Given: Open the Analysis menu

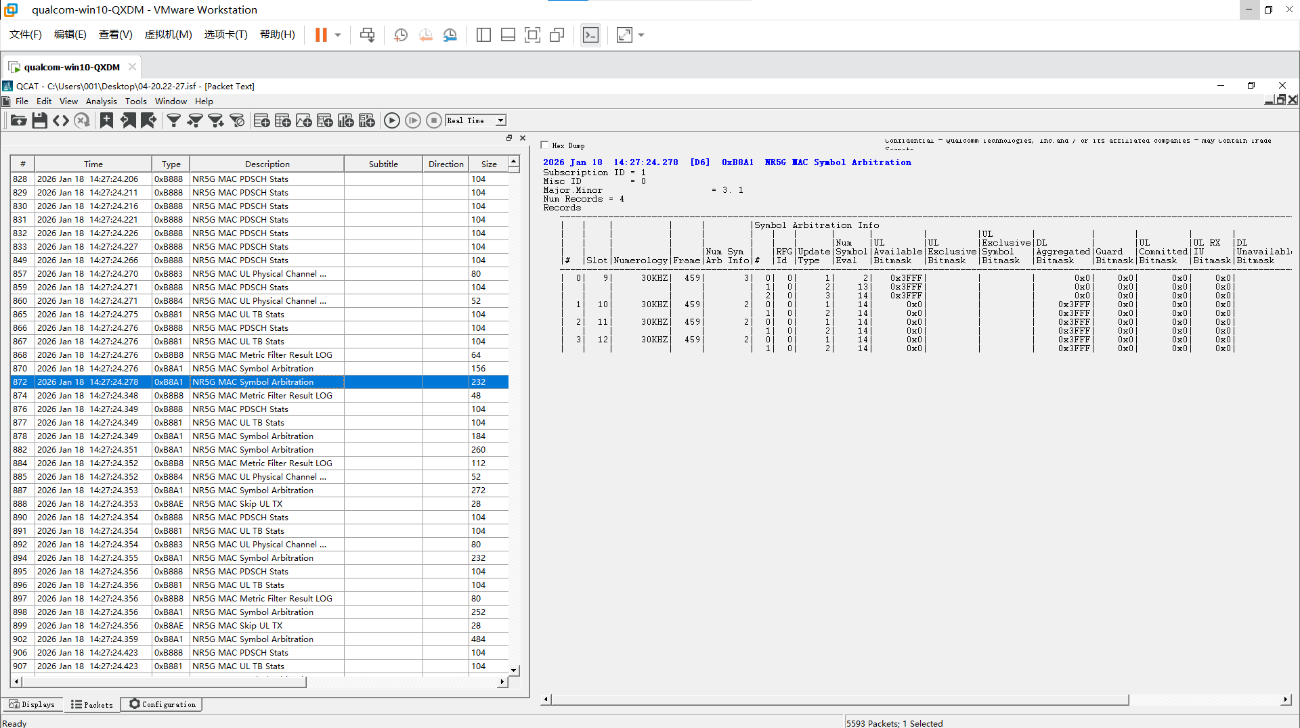Looking at the screenshot, I should (101, 101).
